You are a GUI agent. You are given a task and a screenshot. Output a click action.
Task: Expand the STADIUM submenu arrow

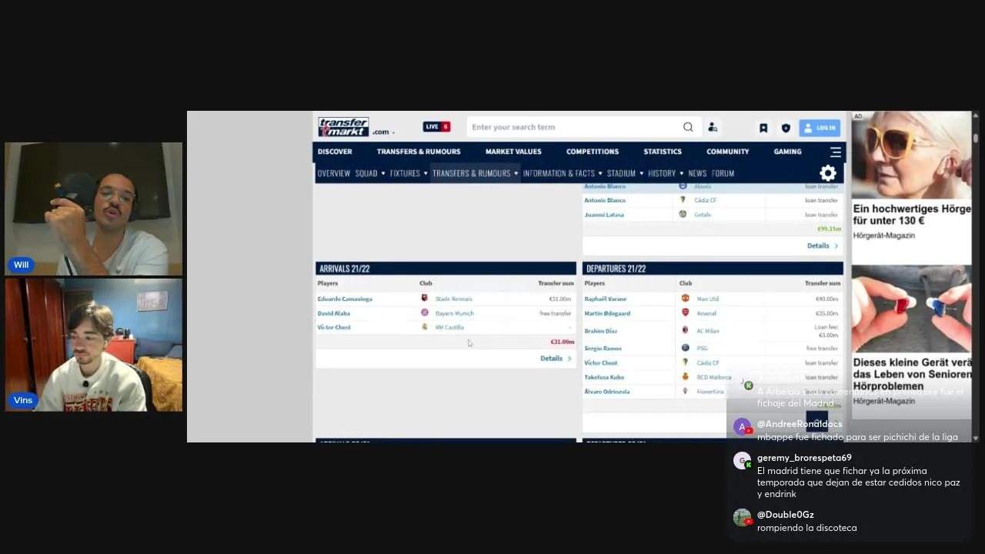point(641,173)
